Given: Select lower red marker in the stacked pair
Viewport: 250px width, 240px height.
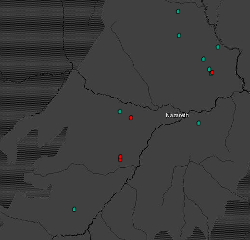Looking at the screenshot, I should point(120,160).
